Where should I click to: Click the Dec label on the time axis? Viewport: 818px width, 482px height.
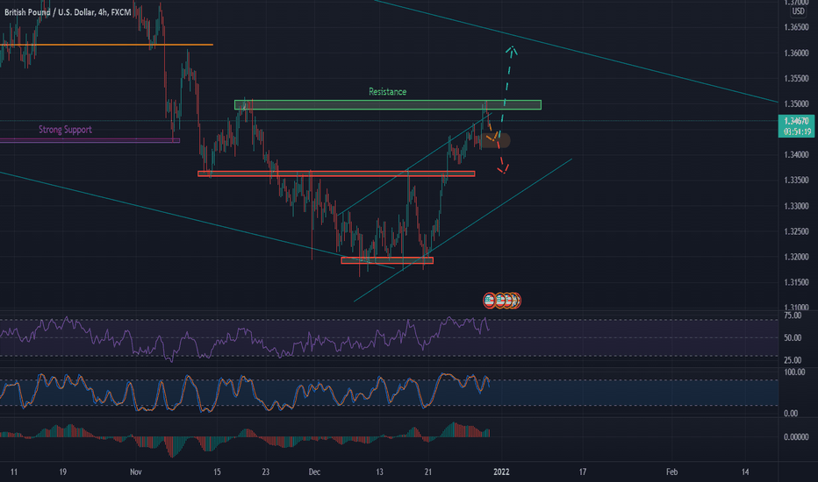pos(314,472)
